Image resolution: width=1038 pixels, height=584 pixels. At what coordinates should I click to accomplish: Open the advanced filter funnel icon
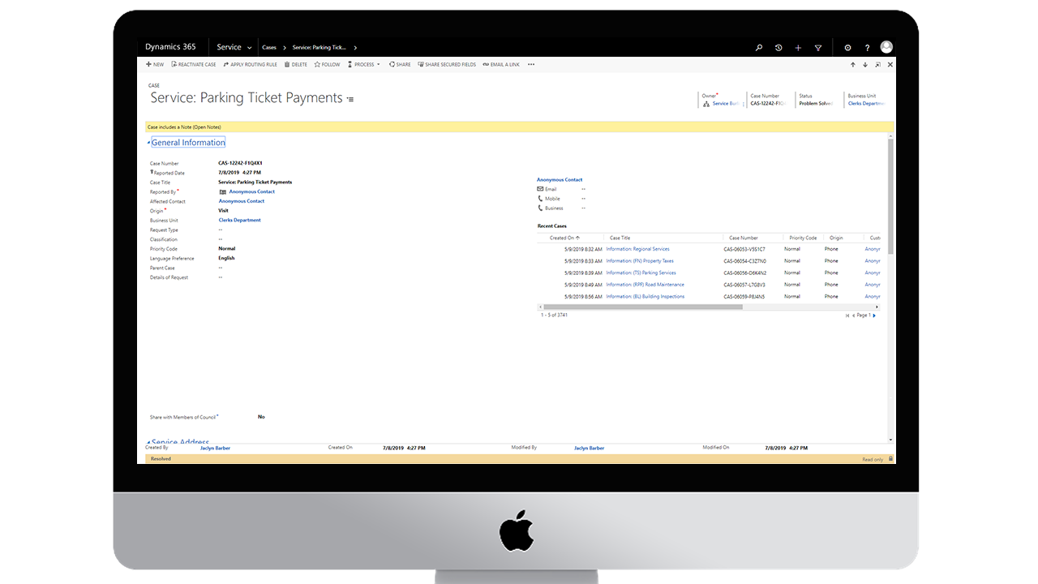[817, 47]
